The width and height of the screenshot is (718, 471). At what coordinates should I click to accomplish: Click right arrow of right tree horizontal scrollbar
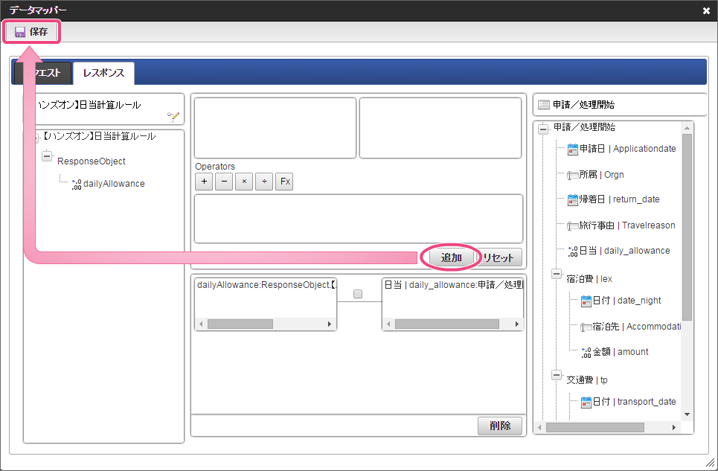tap(674, 428)
